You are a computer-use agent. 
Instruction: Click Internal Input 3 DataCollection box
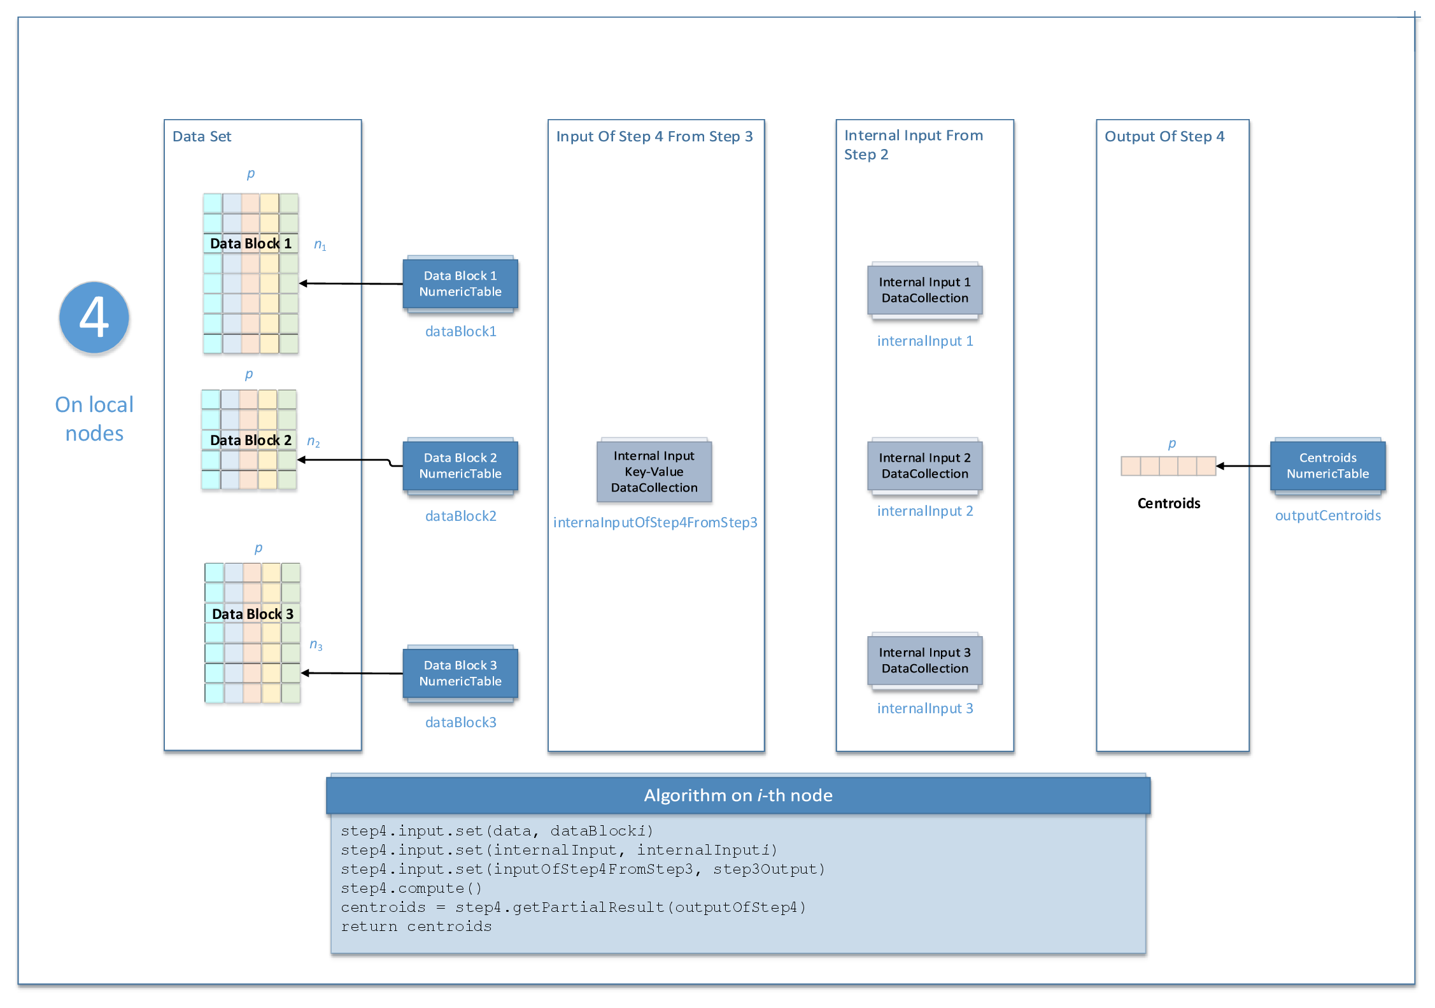tap(924, 661)
